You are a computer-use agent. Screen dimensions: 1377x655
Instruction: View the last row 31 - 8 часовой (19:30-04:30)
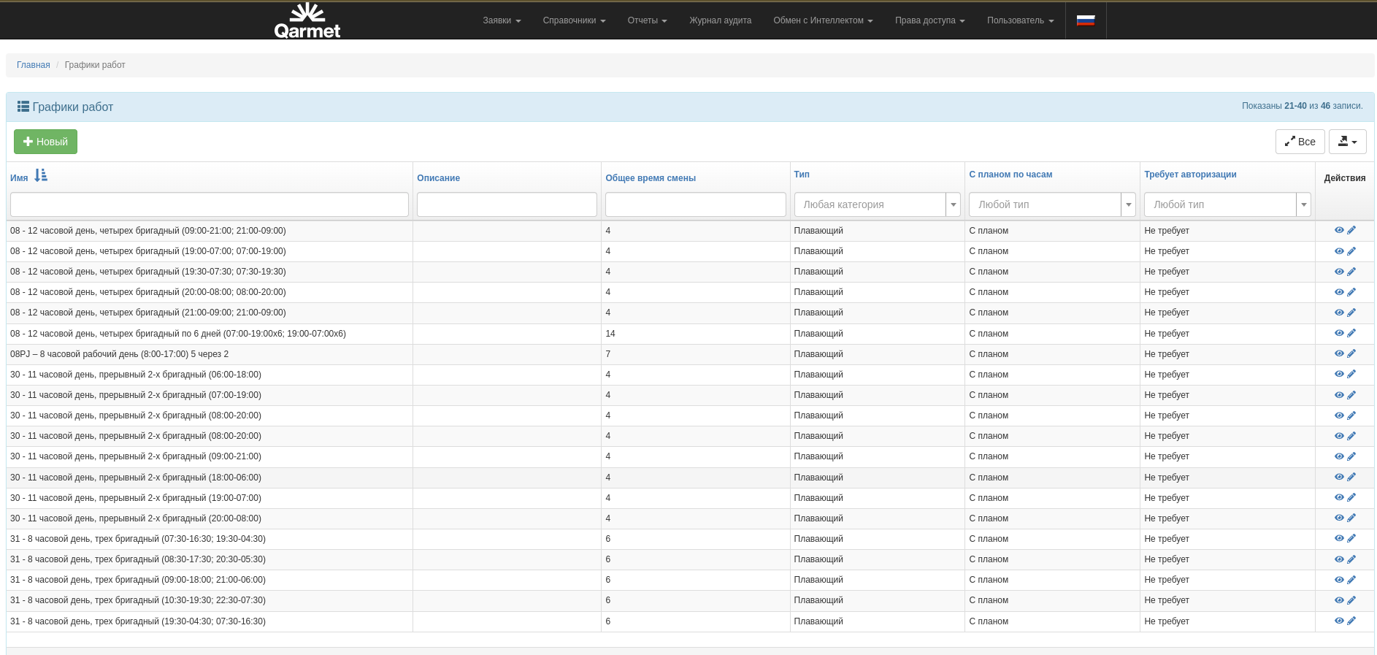pyautogui.click(x=1339, y=621)
